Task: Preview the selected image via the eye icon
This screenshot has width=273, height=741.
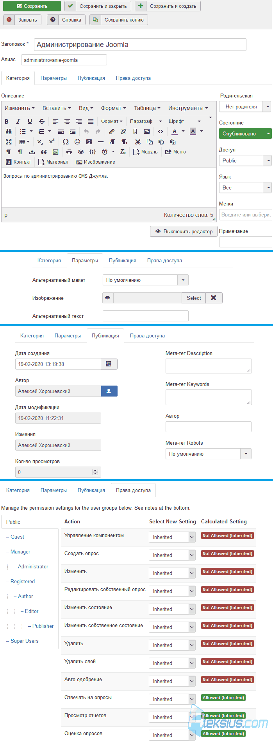Action: pyautogui.click(x=108, y=298)
